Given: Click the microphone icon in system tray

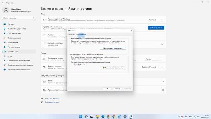Looking at the screenshot, I should (x=186, y=117).
